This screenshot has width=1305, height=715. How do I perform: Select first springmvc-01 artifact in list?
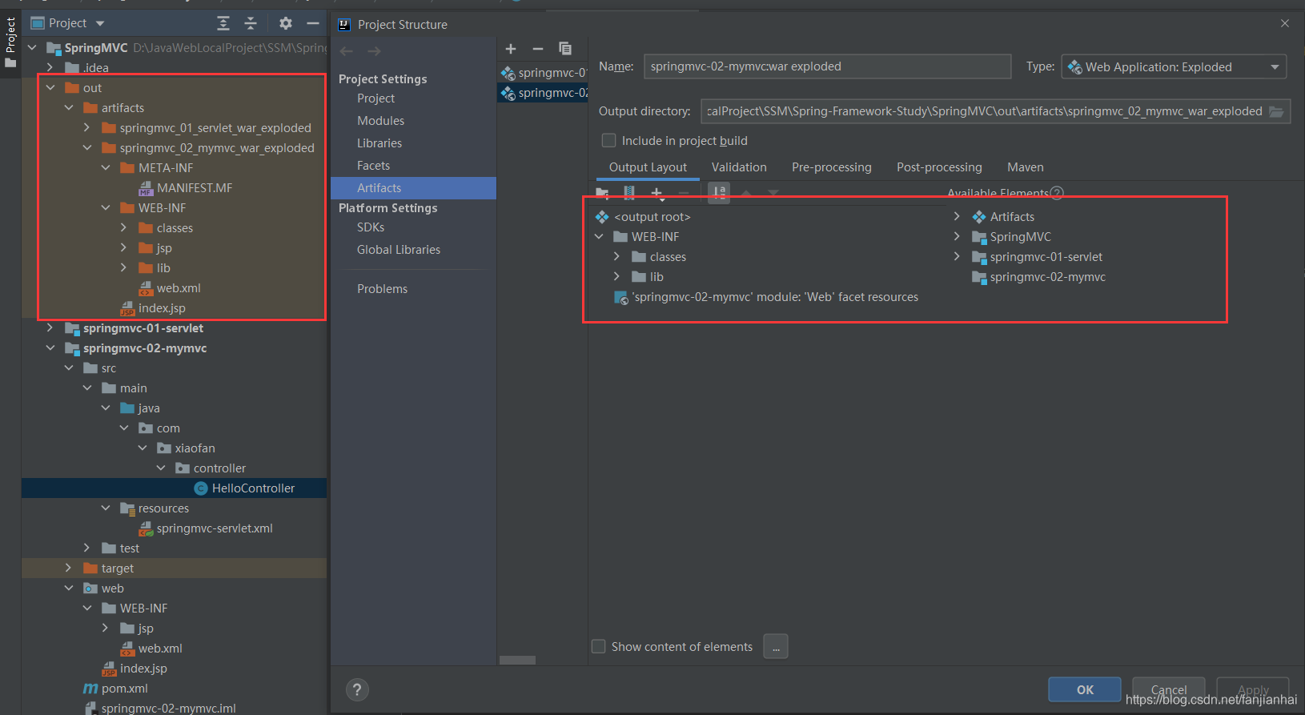(x=544, y=73)
